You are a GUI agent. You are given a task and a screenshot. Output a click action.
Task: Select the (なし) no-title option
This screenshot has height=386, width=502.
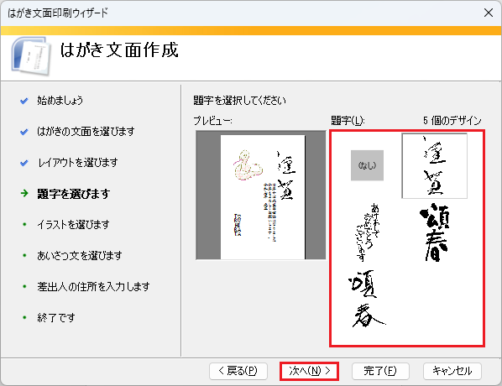(x=367, y=165)
